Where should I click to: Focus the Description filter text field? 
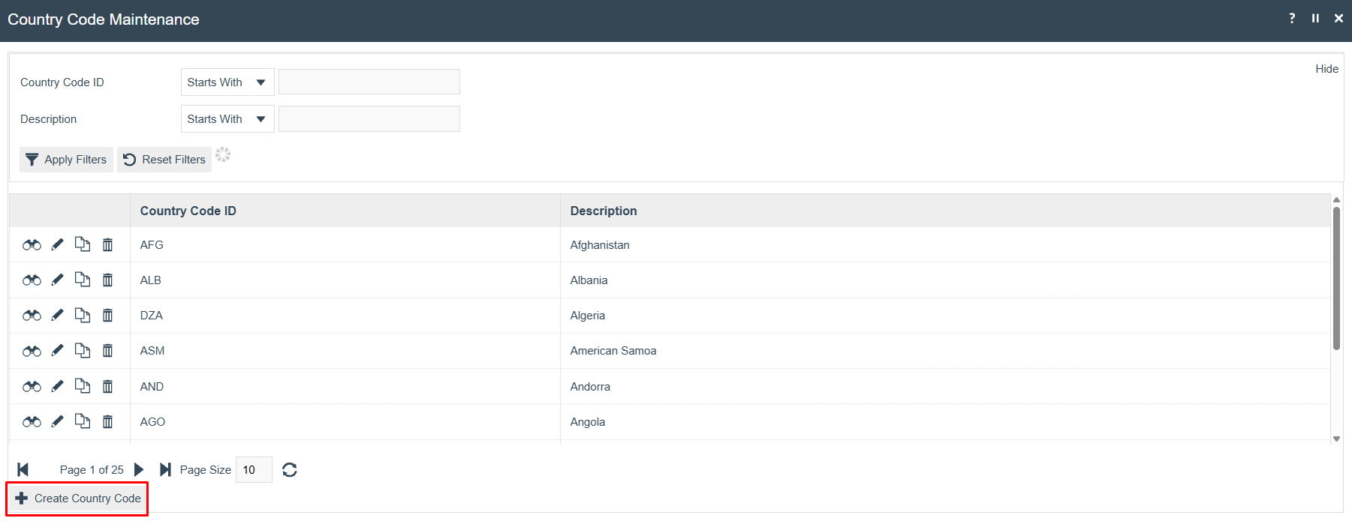pos(369,119)
